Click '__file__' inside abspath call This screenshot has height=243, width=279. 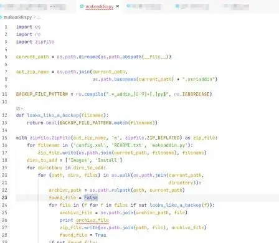point(155,57)
